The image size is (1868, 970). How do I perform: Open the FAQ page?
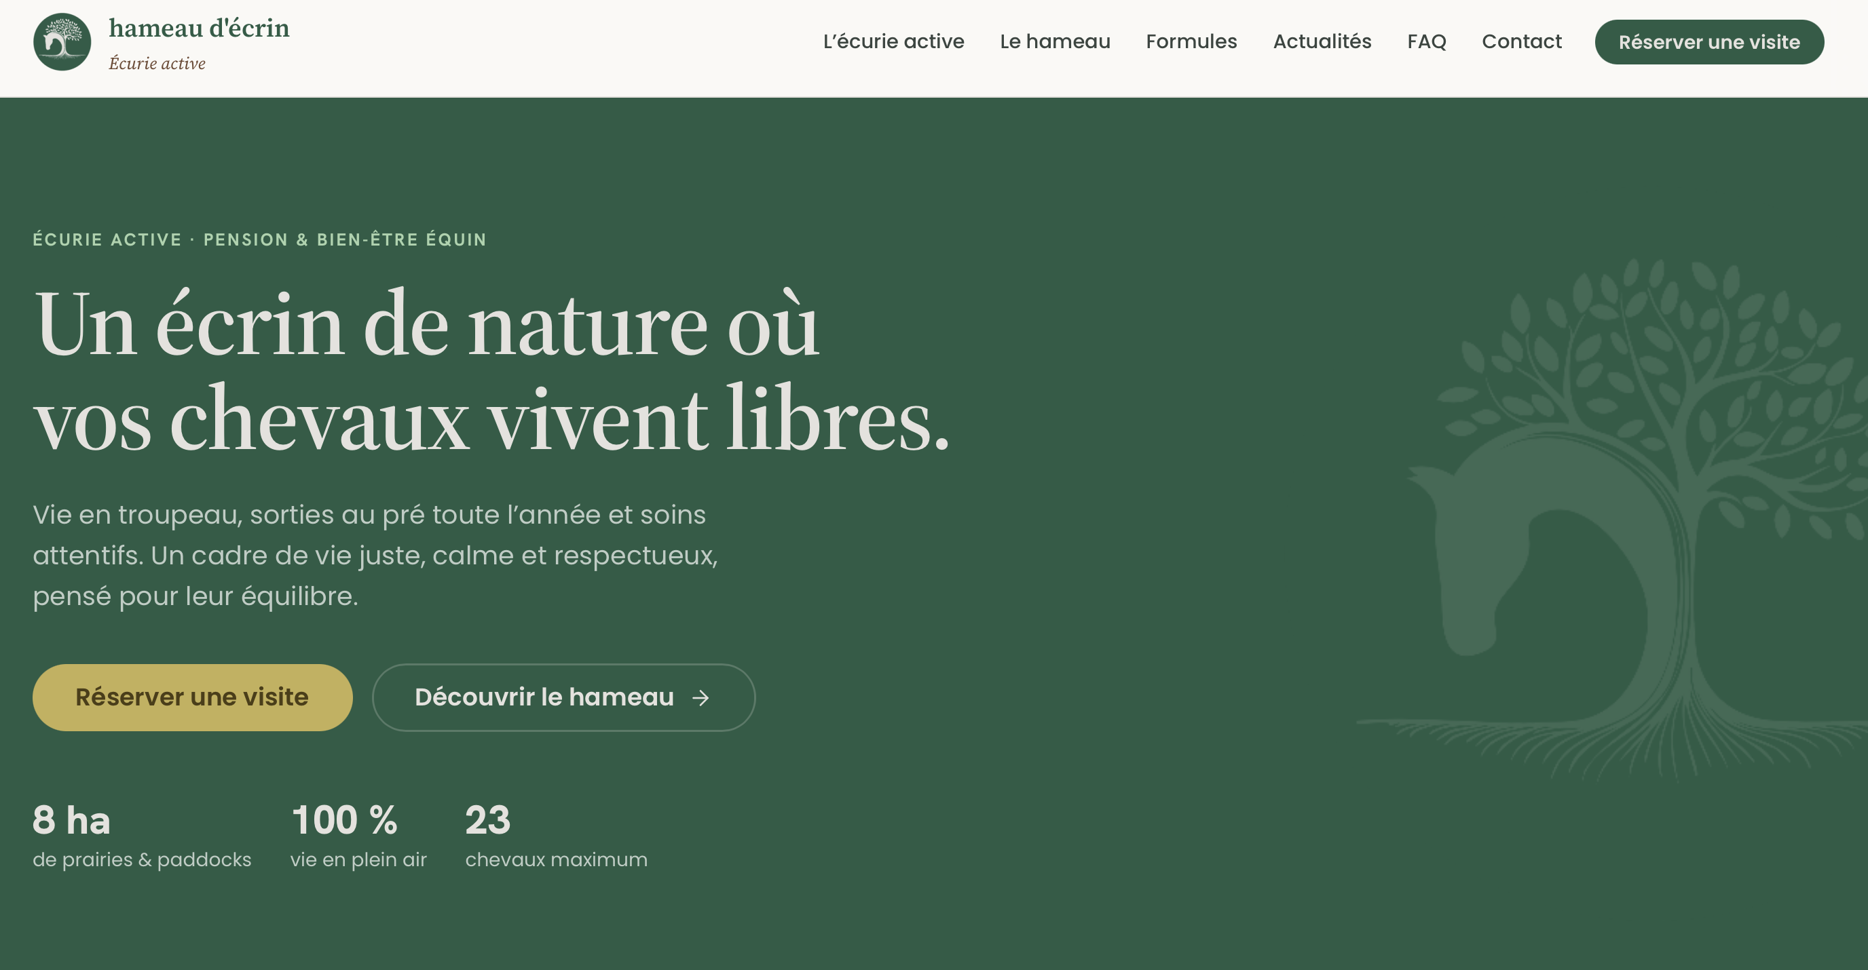[x=1426, y=41]
